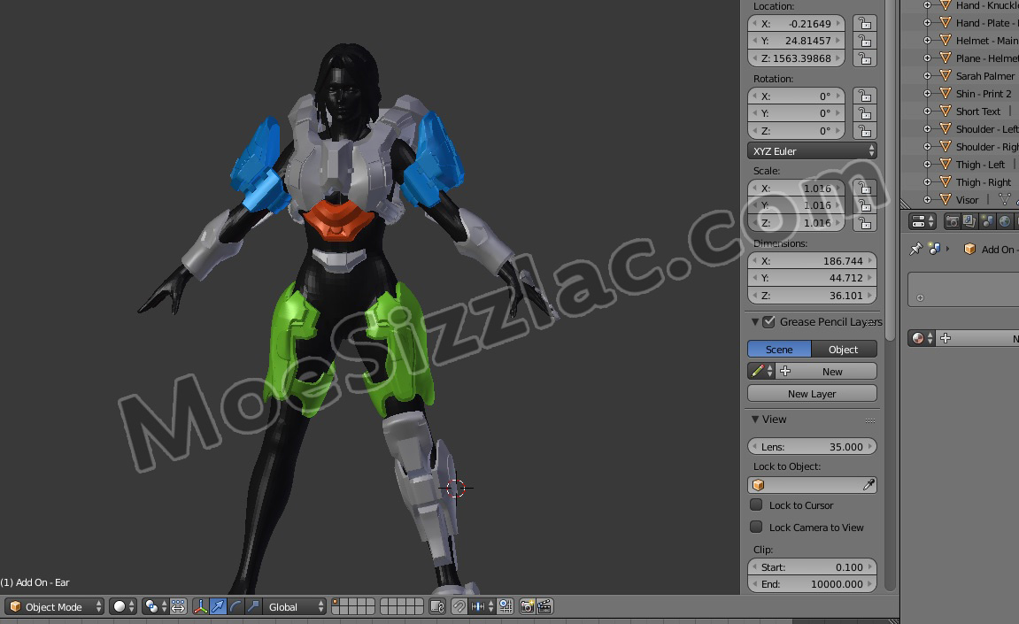The image size is (1019, 624).
Task: Click the manipulate center points icon
Action: click(x=178, y=606)
